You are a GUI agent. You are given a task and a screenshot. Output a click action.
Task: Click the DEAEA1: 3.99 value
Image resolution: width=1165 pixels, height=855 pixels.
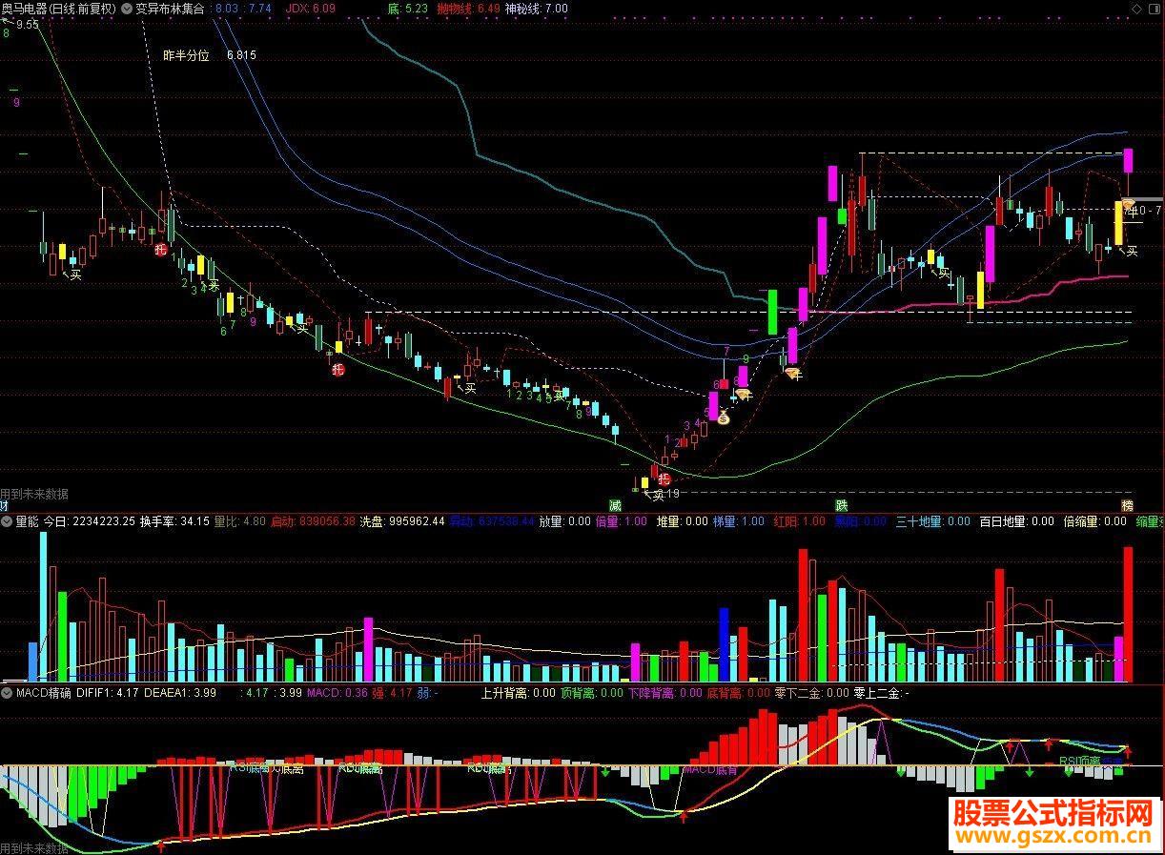(x=179, y=693)
